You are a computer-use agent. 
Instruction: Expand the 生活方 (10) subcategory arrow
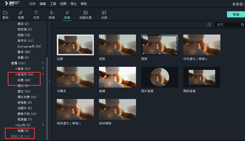43,74
